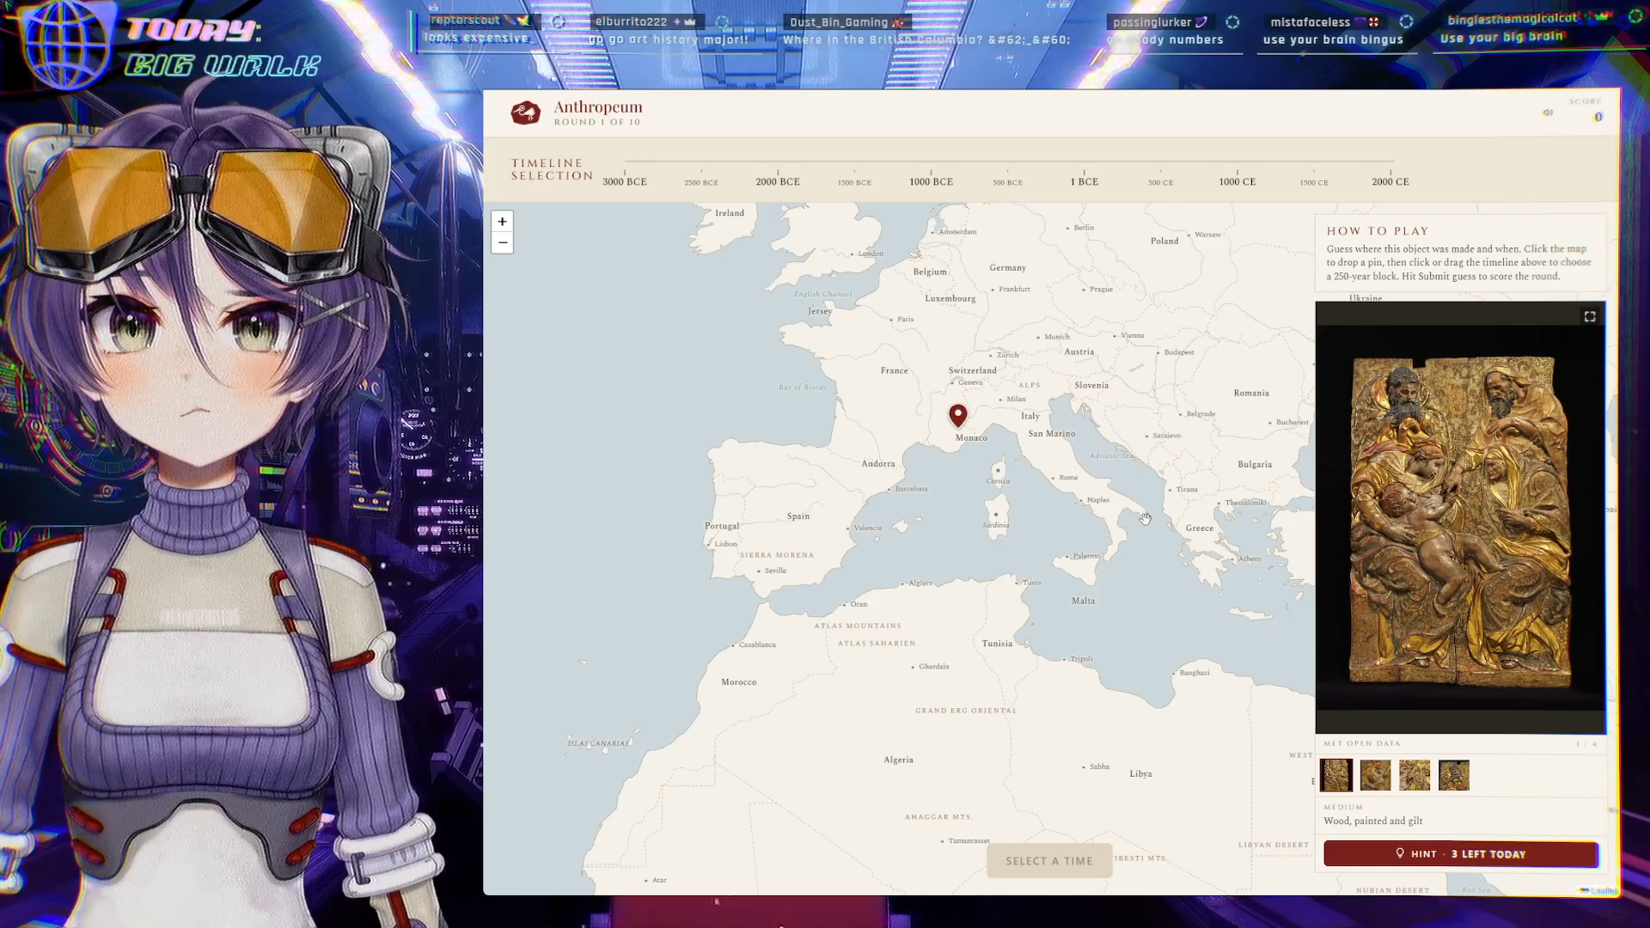Click the red map pin near Monaco
The width and height of the screenshot is (1650, 928).
[x=958, y=416]
